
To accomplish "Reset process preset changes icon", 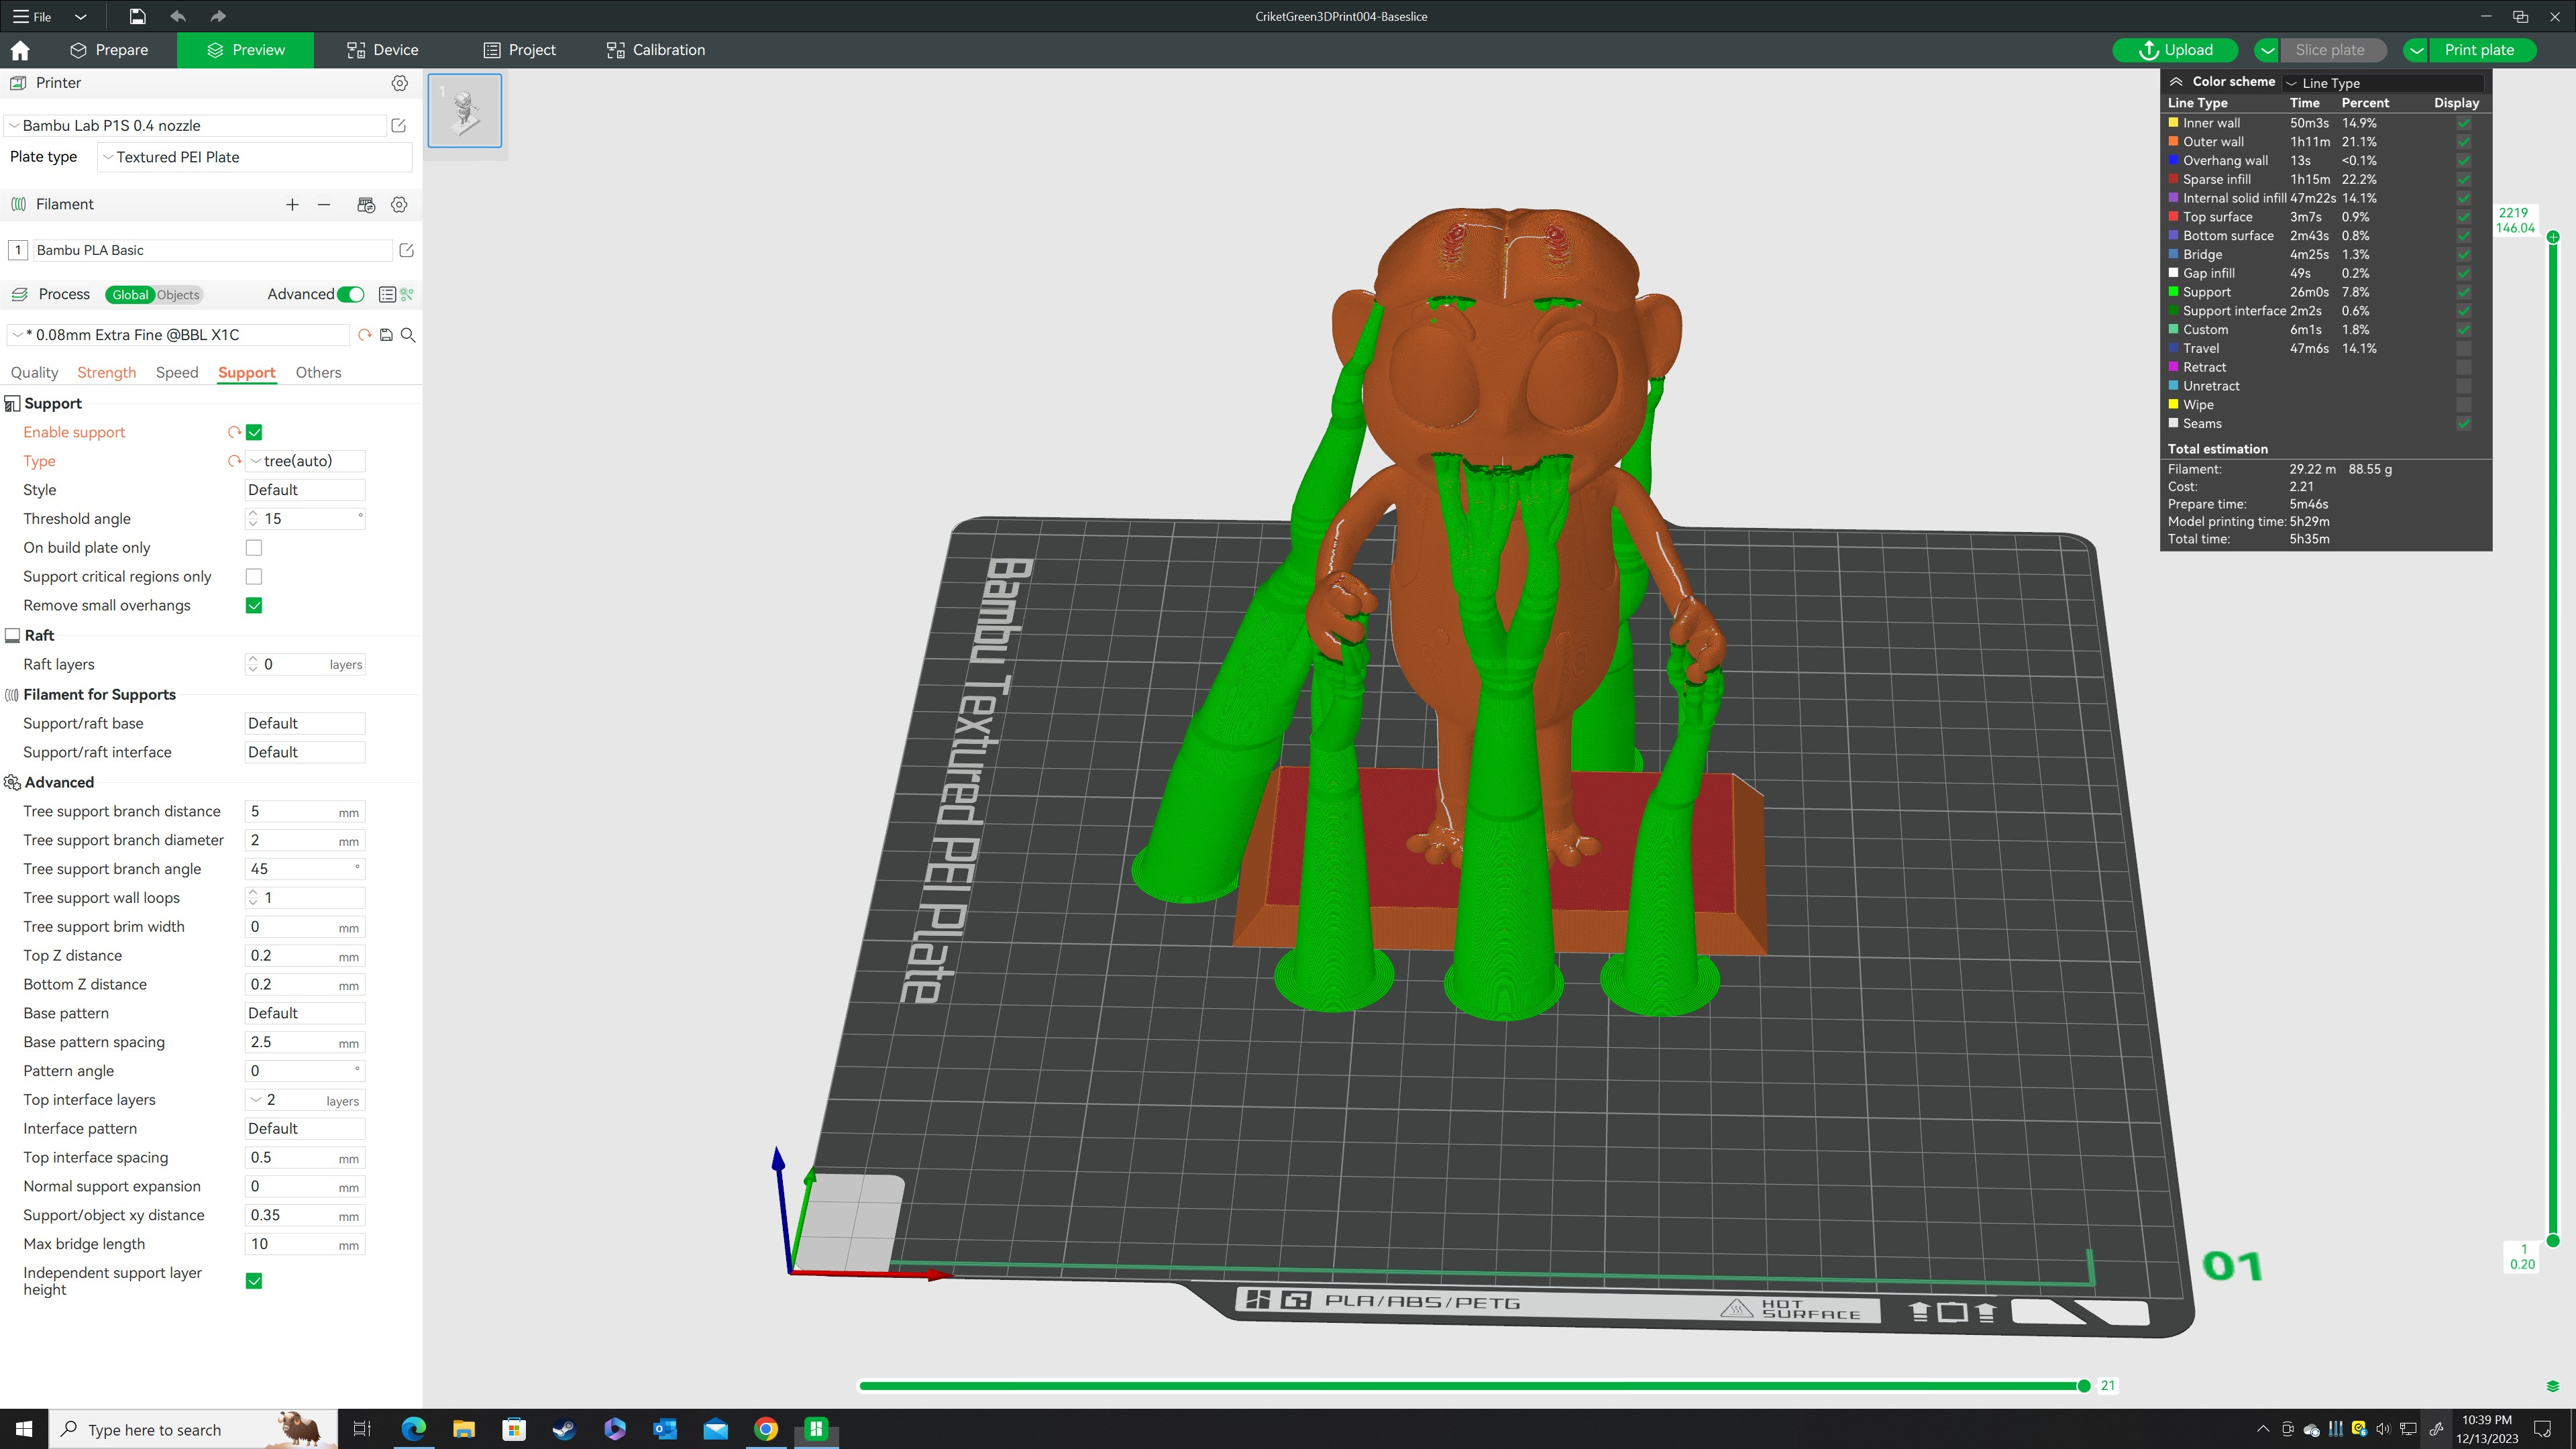I will point(364,335).
